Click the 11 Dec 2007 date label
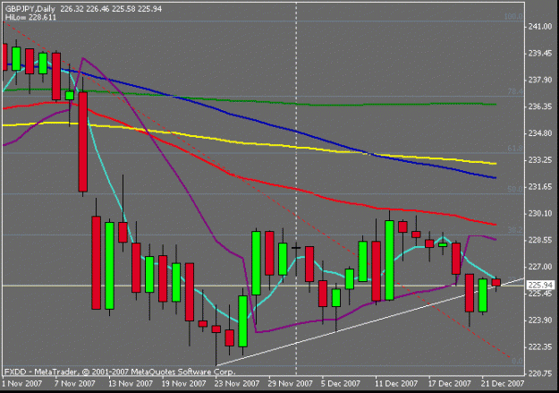 (396, 384)
